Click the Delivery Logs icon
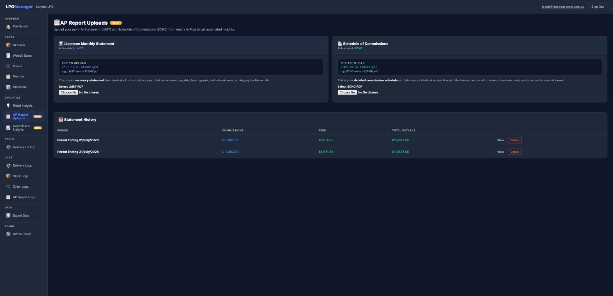This screenshot has height=296, width=613. (8, 165)
